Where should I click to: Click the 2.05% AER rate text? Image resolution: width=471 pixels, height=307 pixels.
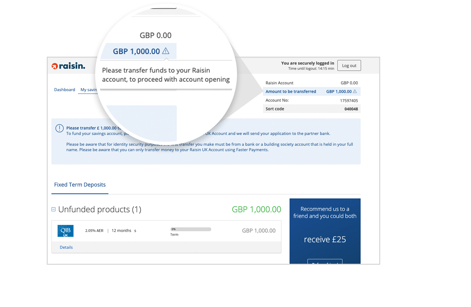coord(94,231)
